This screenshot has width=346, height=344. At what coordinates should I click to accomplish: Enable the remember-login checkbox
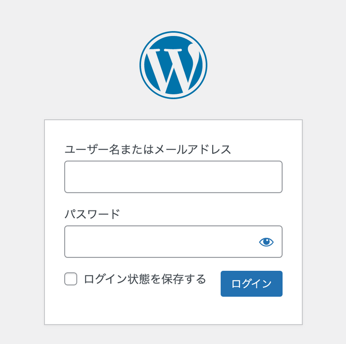[71, 279]
